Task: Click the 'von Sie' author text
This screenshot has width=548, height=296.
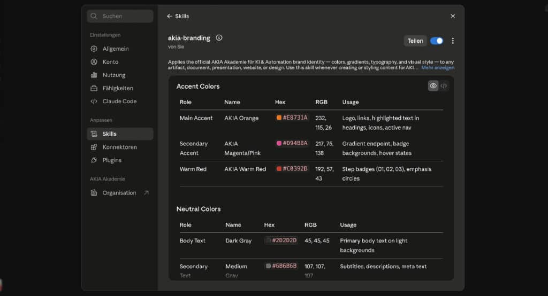Action: pyautogui.click(x=176, y=47)
